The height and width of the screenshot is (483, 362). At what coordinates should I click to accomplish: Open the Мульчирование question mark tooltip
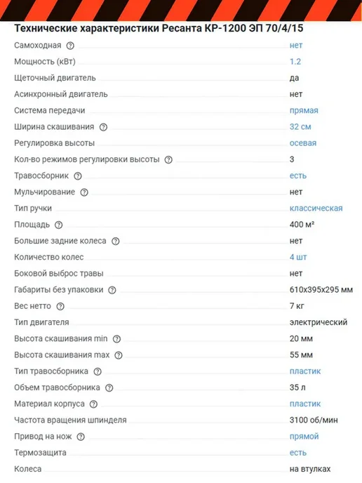[x=84, y=192]
